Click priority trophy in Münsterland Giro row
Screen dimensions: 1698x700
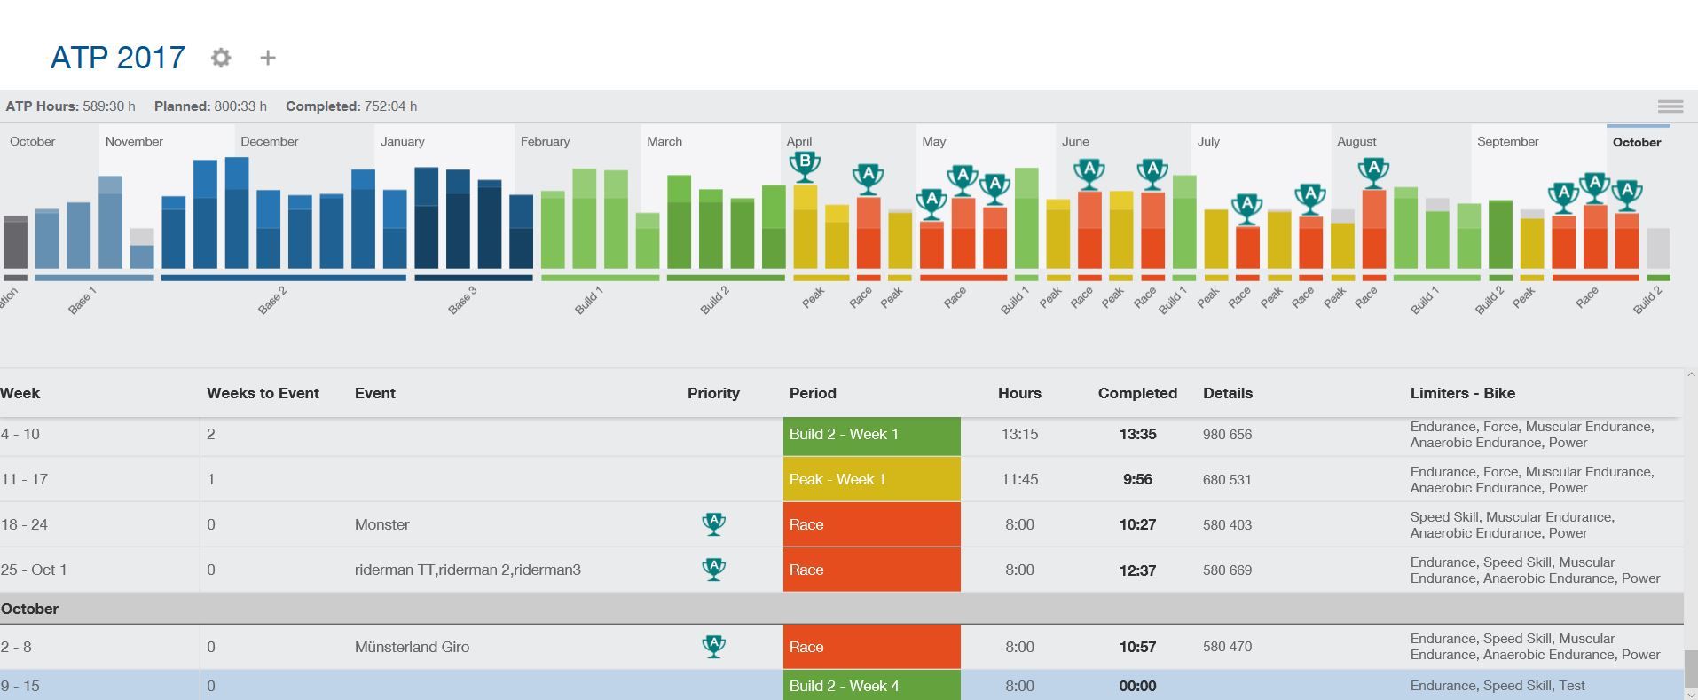click(713, 647)
